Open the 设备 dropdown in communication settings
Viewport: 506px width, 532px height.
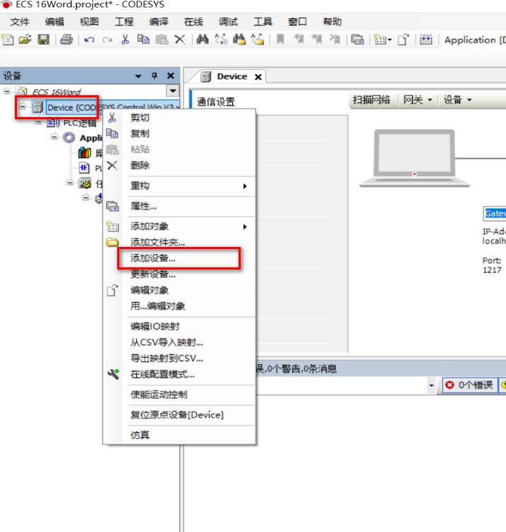(457, 99)
